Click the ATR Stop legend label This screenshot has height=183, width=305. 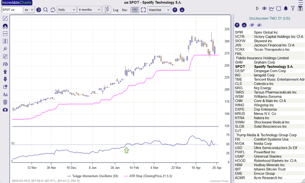point(148,176)
